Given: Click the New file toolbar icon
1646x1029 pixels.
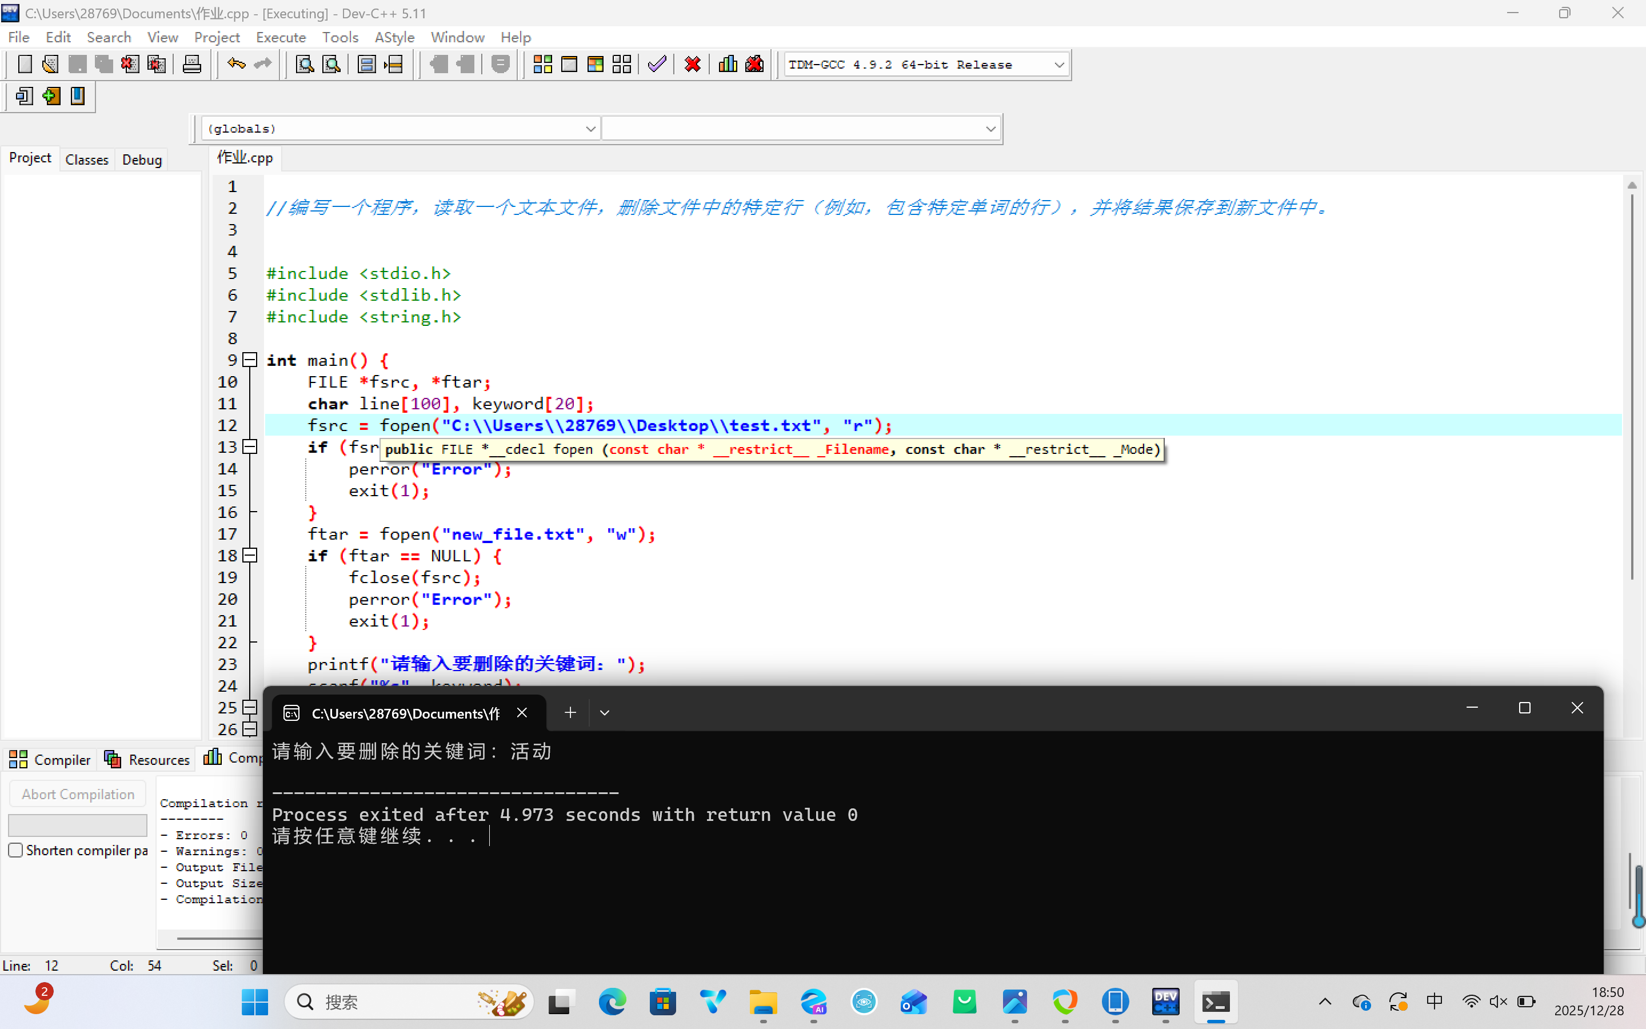Looking at the screenshot, I should [25, 65].
